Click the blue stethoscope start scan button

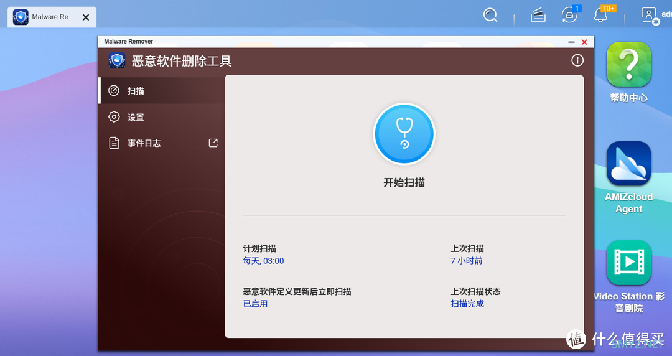pyautogui.click(x=404, y=134)
